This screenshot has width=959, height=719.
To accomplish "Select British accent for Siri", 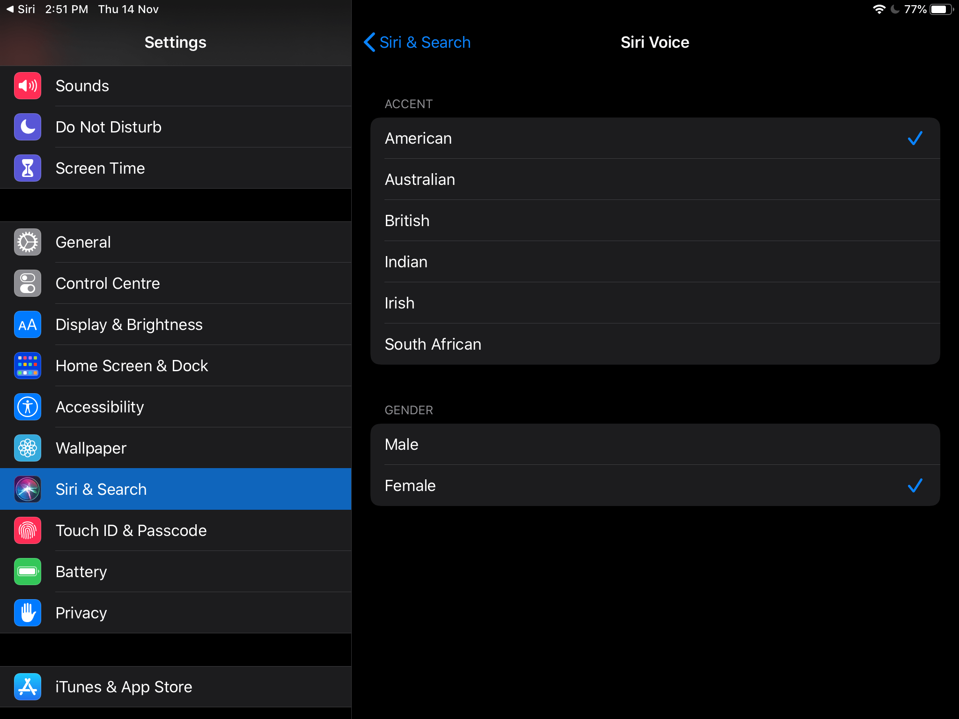I will coord(656,220).
